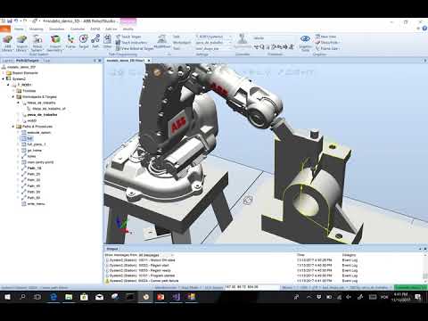Click the blue Help icon

(x=424, y=29)
